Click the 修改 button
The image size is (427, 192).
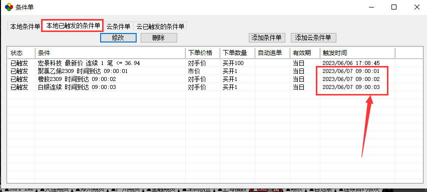[118, 38]
